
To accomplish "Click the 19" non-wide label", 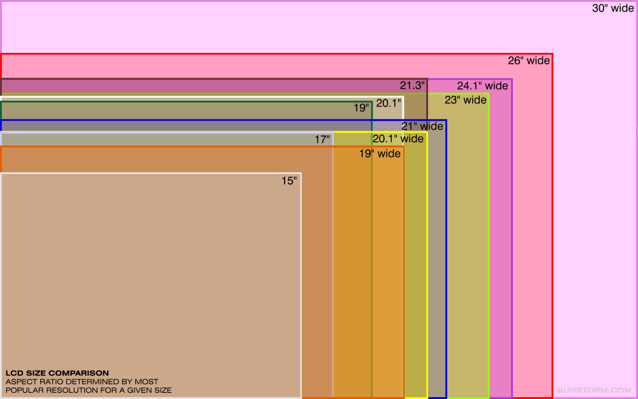I will tap(361, 108).
